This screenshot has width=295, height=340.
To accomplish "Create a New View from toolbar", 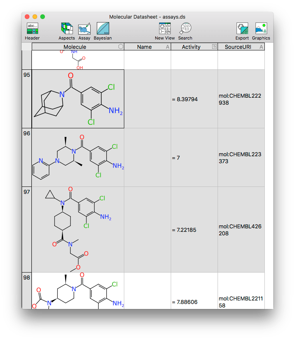I will [165, 29].
